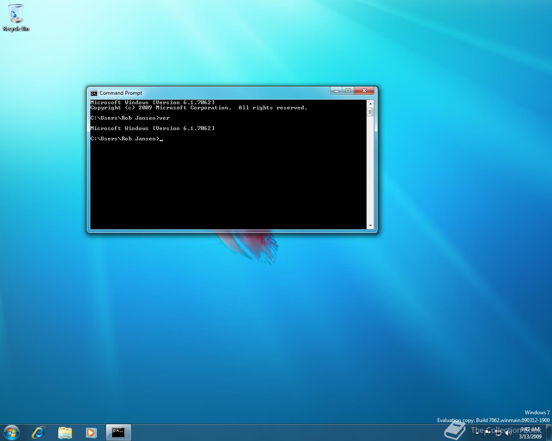552x441 pixels.
Task: Open the Action Center flag icon
Action: [x=487, y=432]
